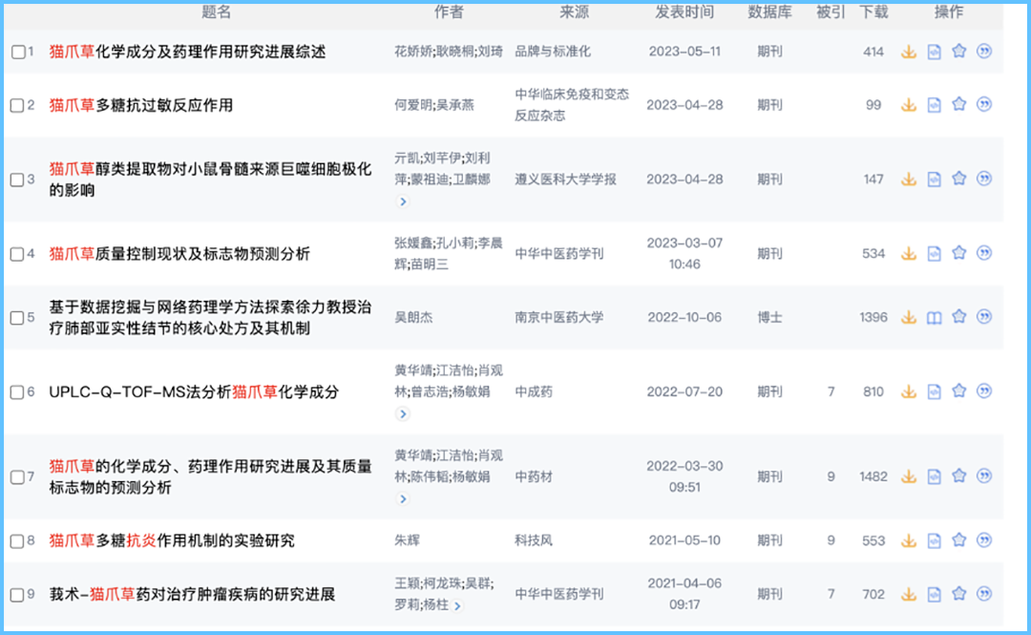Expand more authors for row 6
Screen dimensions: 1031x635
click(x=403, y=413)
